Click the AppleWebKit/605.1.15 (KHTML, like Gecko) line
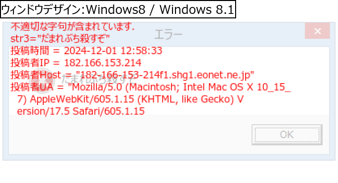338x183 pixels. (x=130, y=99)
